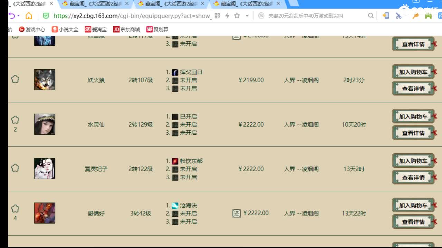
Task: Close the first tab 《大话西游2经典
Action: 51,4
